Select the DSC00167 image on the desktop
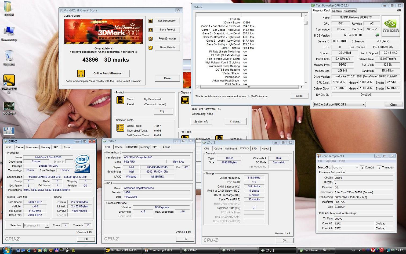Screen dimensions: 406x254 [9, 108]
